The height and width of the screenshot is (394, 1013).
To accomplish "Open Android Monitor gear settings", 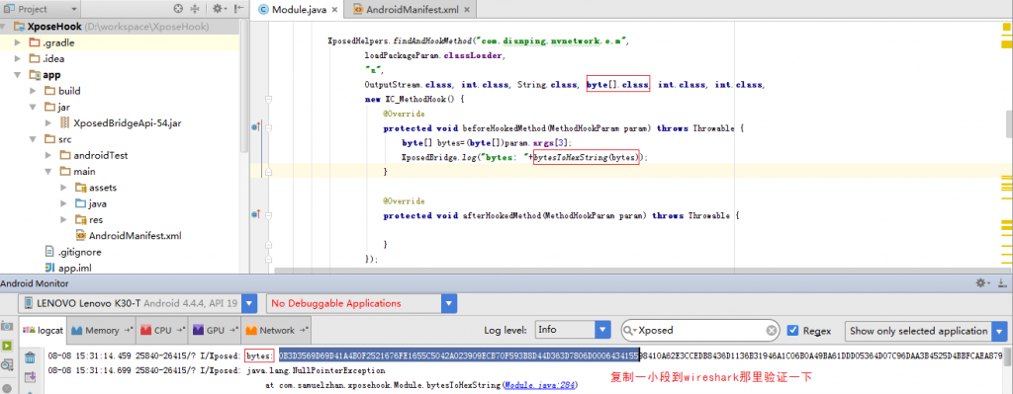I will (982, 283).
